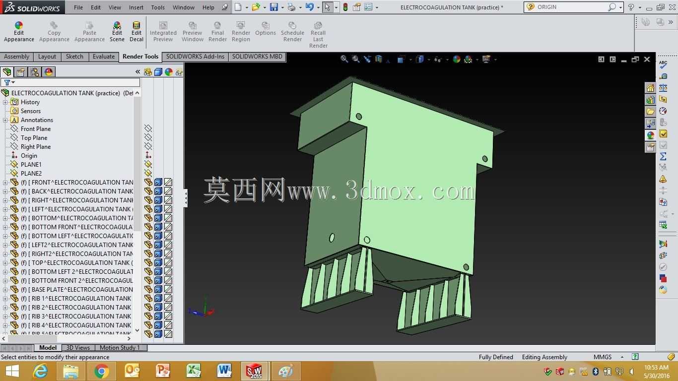Toggle visibility of Front Plane in display pane
The width and height of the screenshot is (678, 381).
tap(148, 129)
